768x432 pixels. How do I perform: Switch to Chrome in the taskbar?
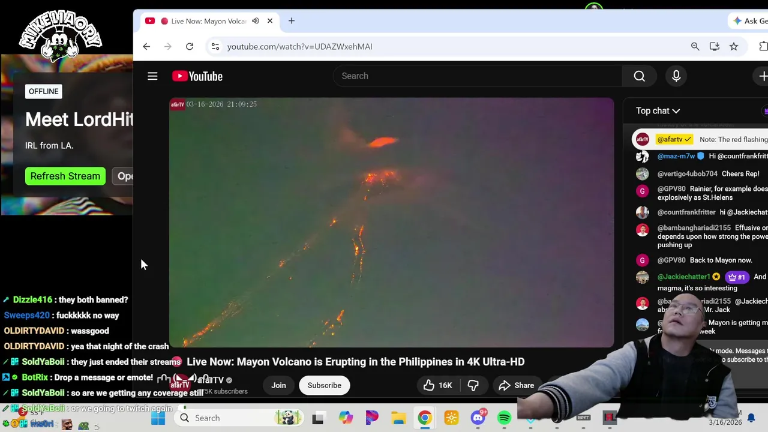coord(425,418)
